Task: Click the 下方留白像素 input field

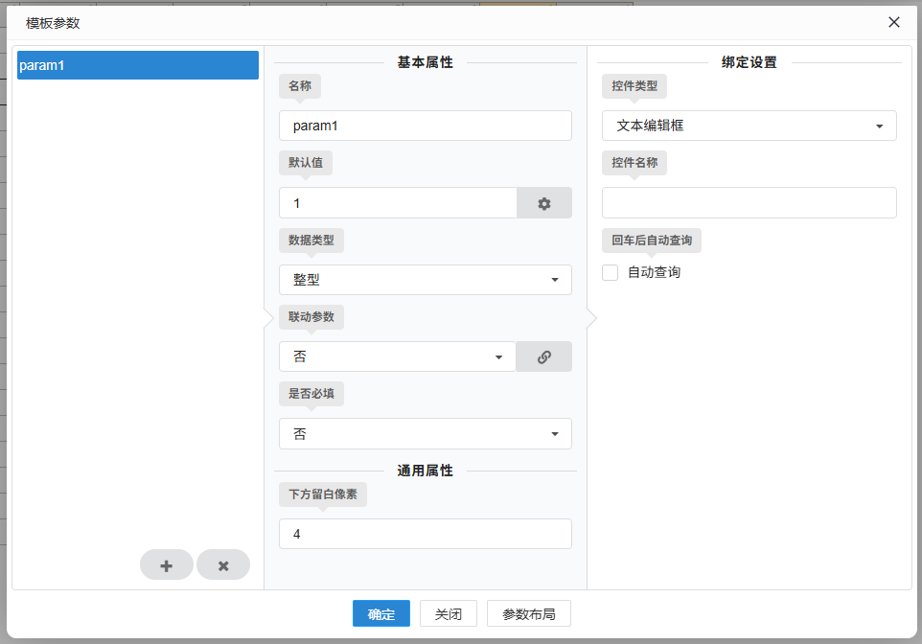Action: click(x=426, y=534)
